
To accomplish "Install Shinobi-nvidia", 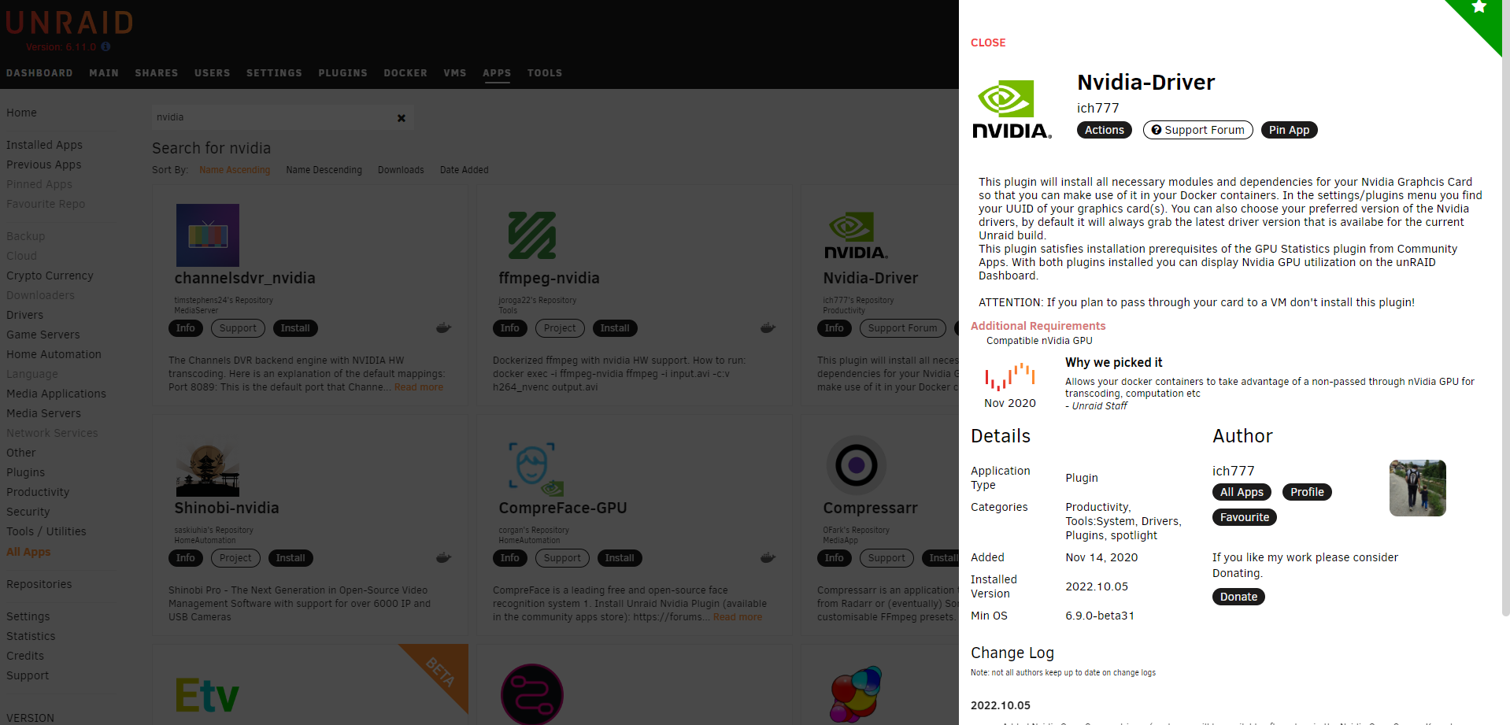I will click(291, 558).
